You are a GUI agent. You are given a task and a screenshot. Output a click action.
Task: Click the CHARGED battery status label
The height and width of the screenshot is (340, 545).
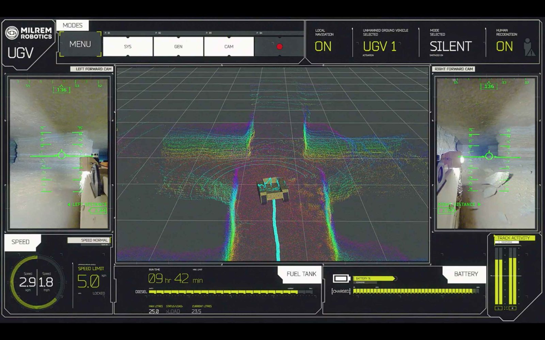tap(341, 291)
